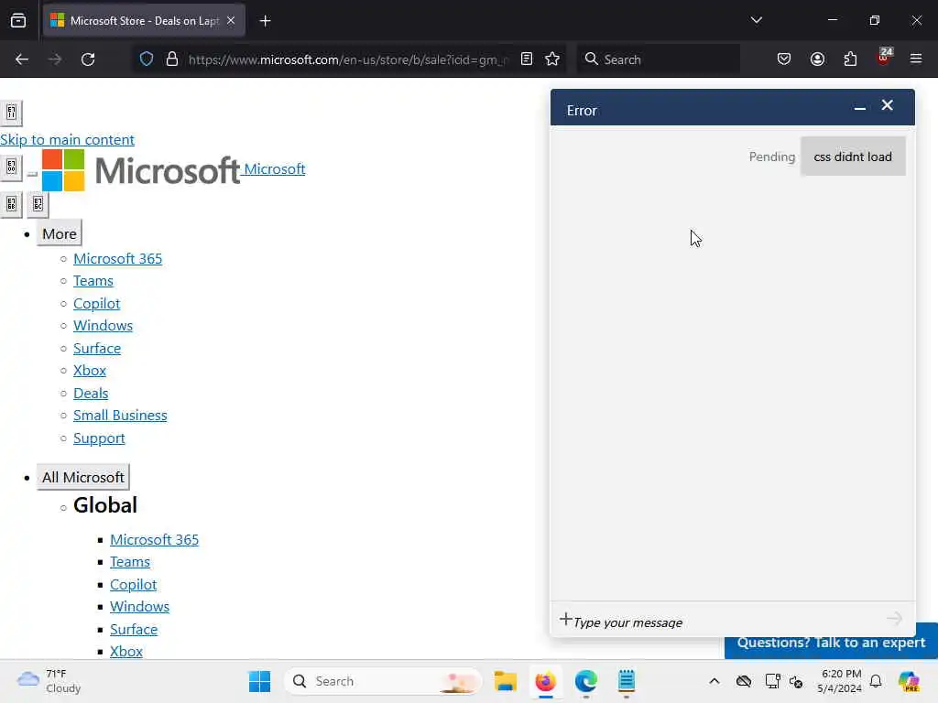Viewport: 938px width, 703px height.
Task: Open Microsoft Edge from taskbar
Action: pos(585,681)
